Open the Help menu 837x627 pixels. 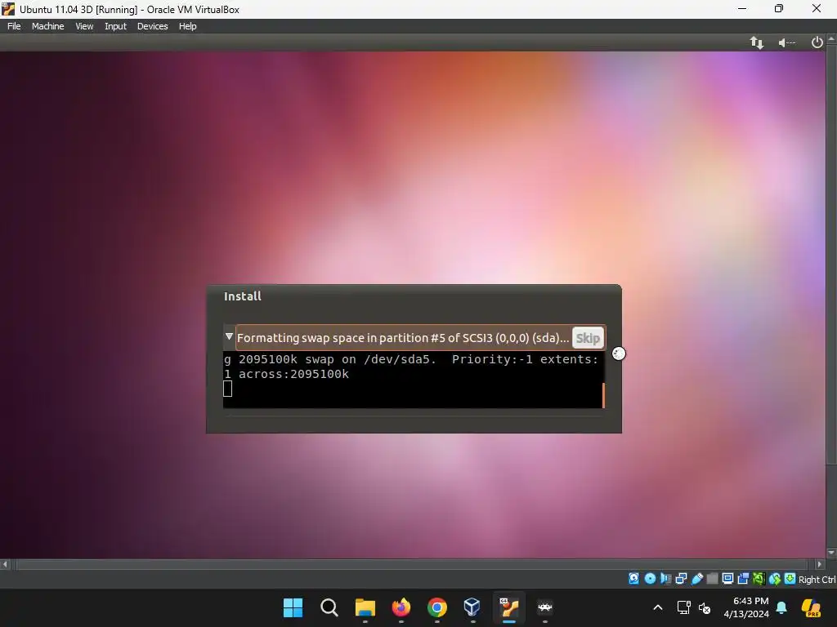pyautogui.click(x=187, y=26)
